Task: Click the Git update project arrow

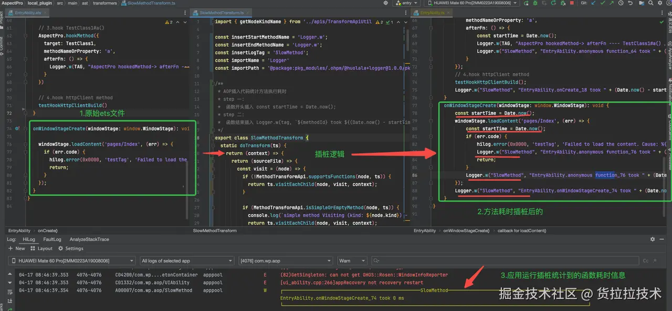Action: (593, 3)
